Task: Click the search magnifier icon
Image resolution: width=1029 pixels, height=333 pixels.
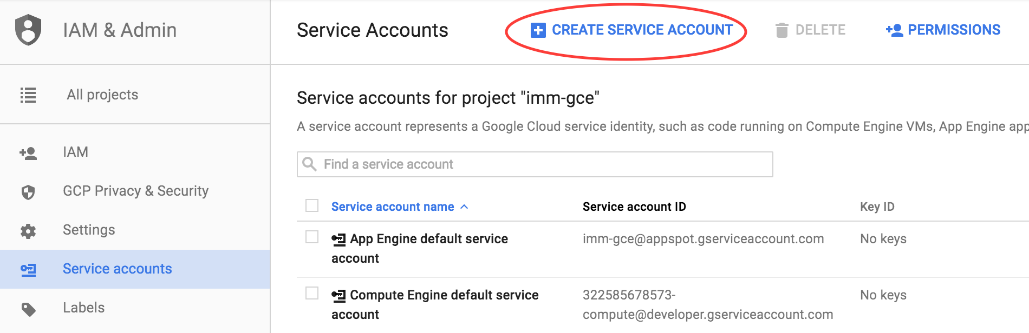Action: [309, 164]
